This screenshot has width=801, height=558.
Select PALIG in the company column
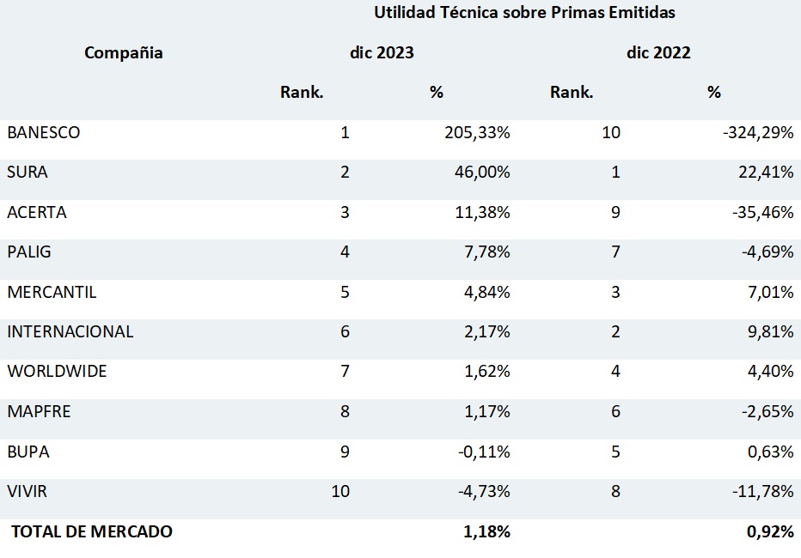[29, 252]
